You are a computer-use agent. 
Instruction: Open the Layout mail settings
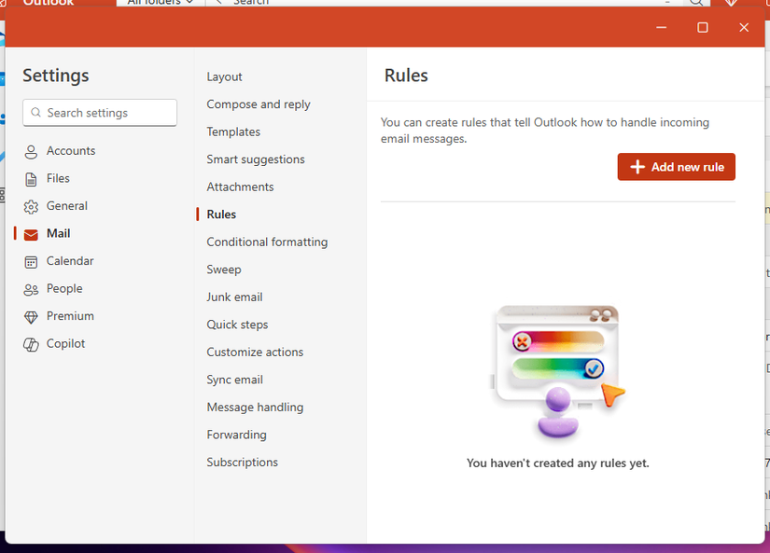(224, 76)
